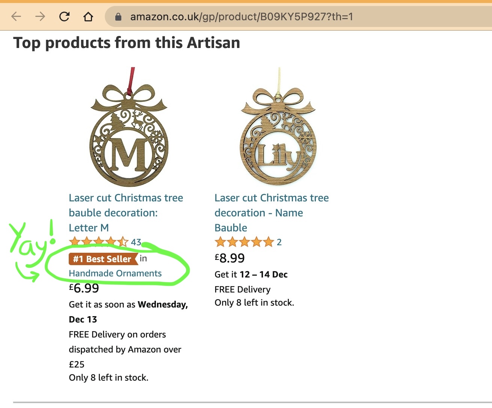Open the browser home page
This screenshot has width=492, height=408.
(x=88, y=16)
